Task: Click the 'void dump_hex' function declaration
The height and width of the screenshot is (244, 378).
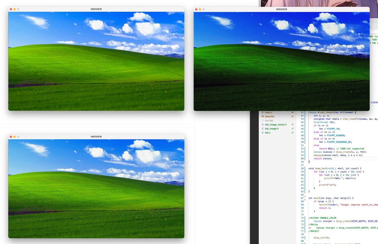Action: click(x=335, y=168)
